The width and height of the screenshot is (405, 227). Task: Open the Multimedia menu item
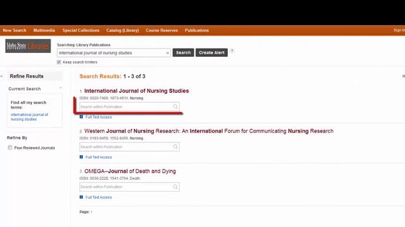click(44, 30)
